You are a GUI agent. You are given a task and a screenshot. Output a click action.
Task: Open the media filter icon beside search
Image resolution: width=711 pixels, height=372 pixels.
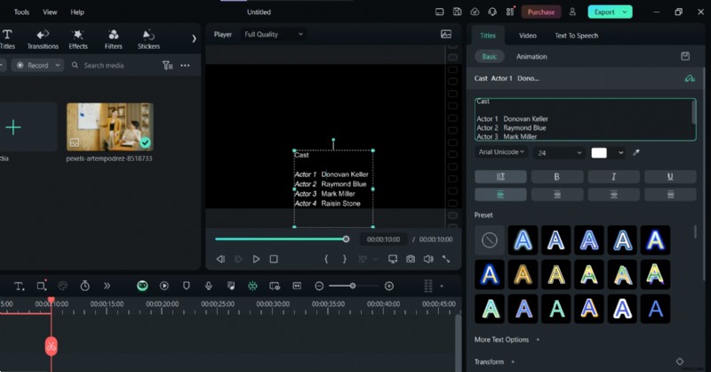(167, 66)
